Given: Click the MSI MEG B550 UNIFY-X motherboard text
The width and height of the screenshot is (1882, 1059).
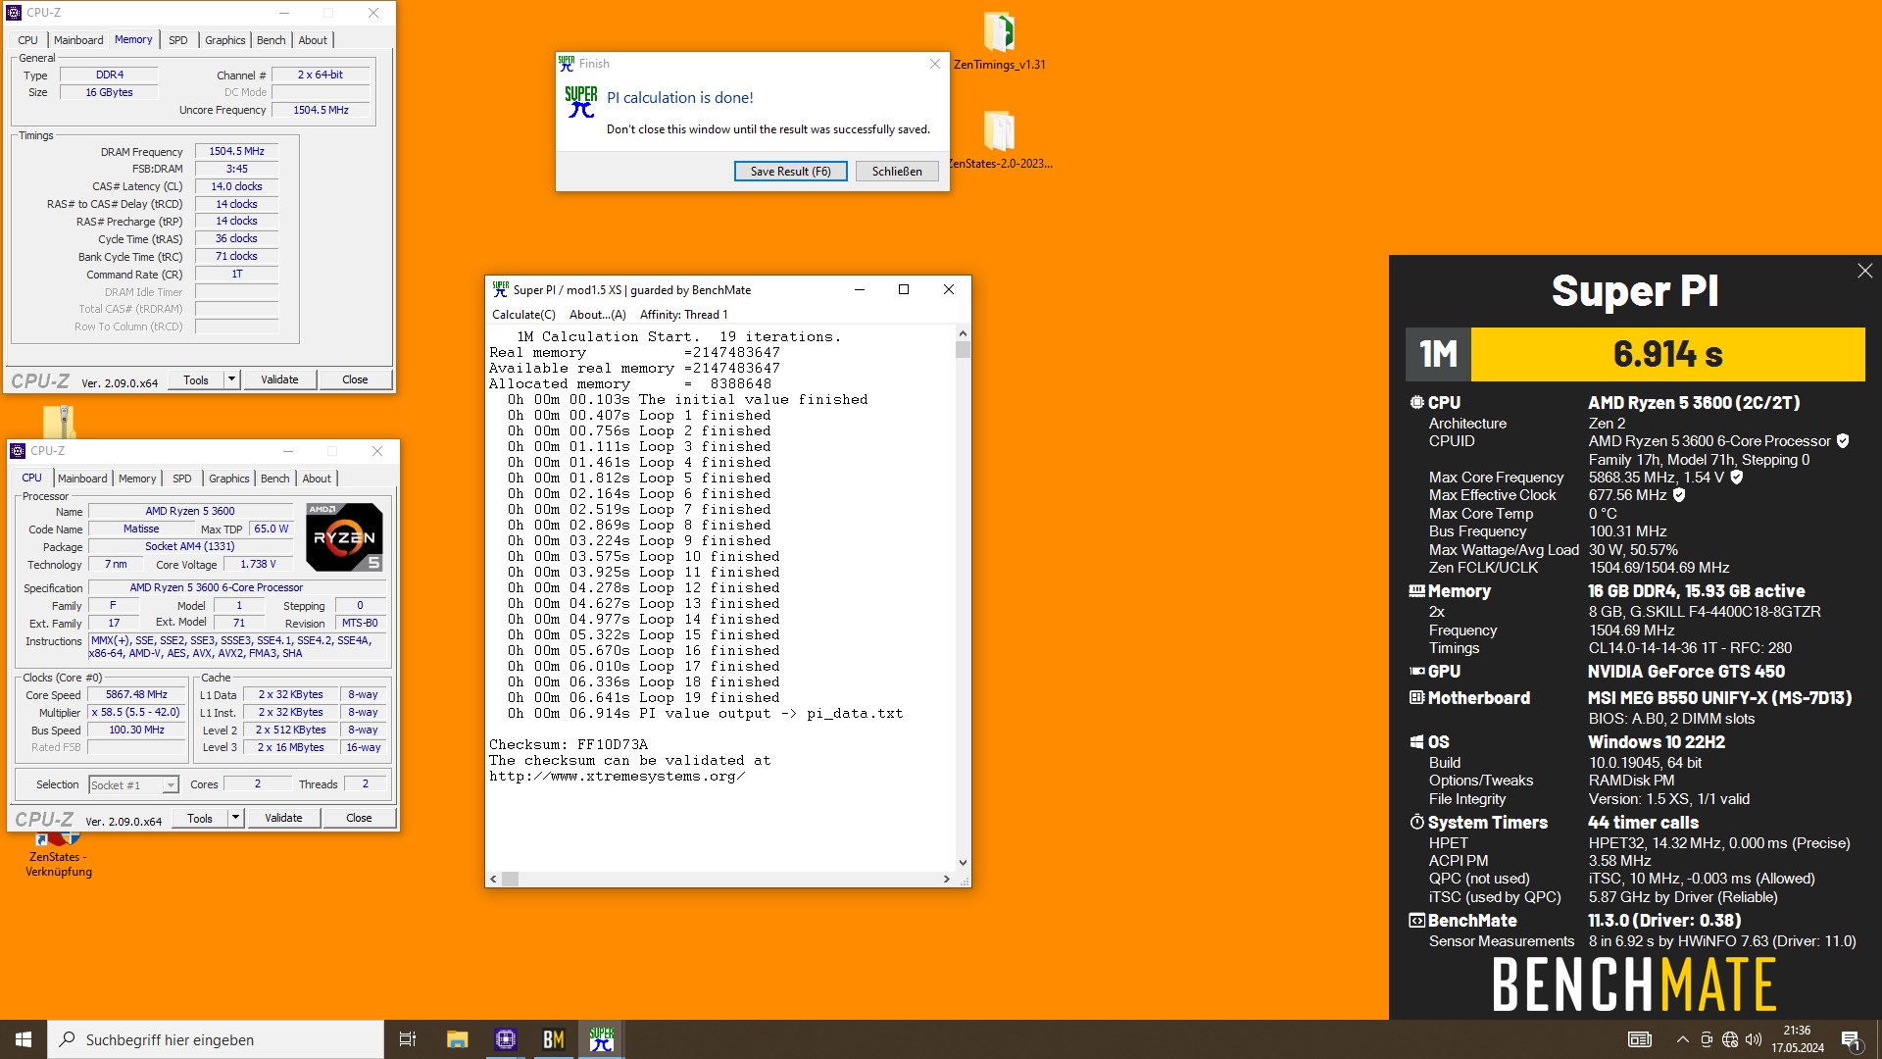Looking at the screenshot, I should click(1720, 698).
